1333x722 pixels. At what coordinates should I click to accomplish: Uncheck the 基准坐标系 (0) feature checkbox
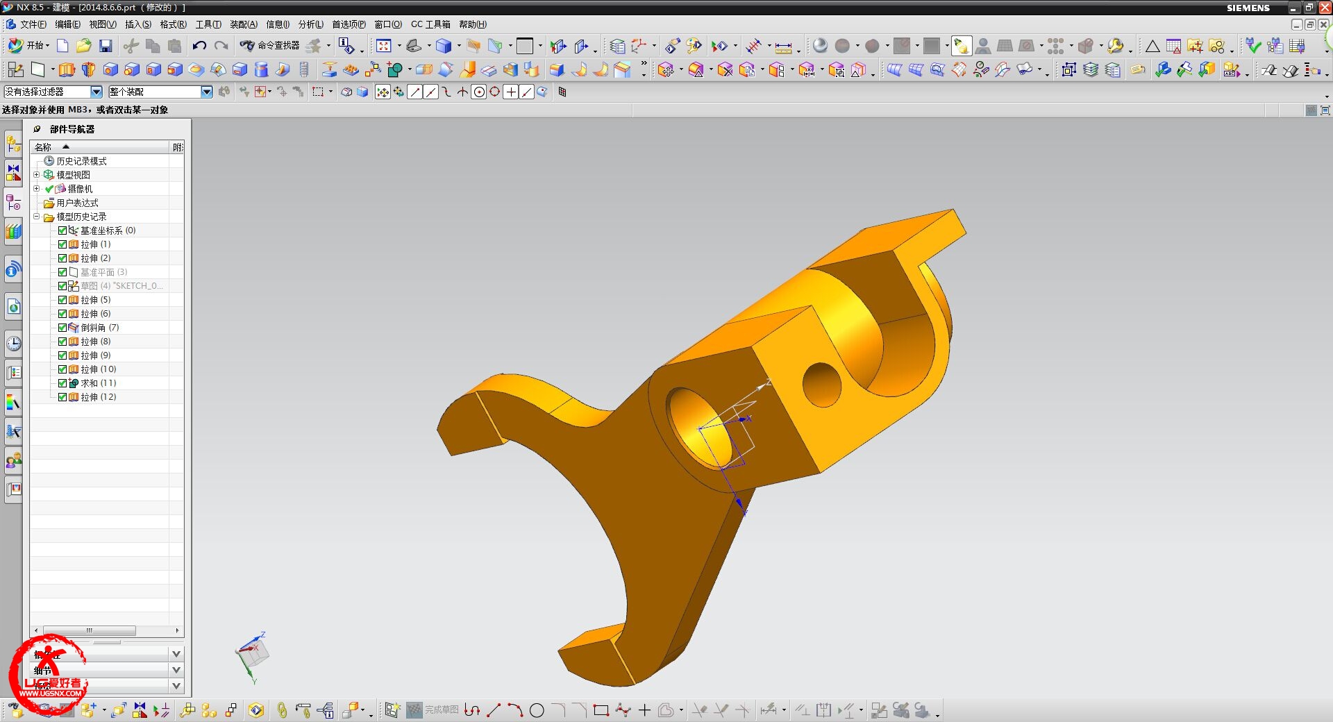coord(62,230)
